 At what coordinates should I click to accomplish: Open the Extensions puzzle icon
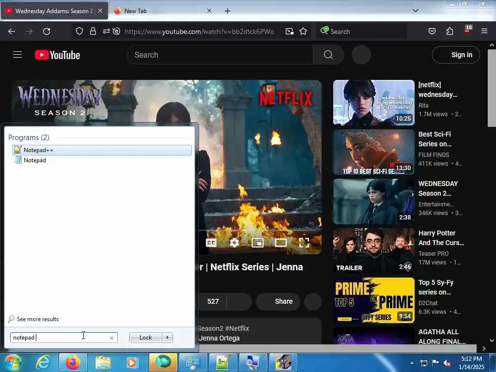click(449, 31)
